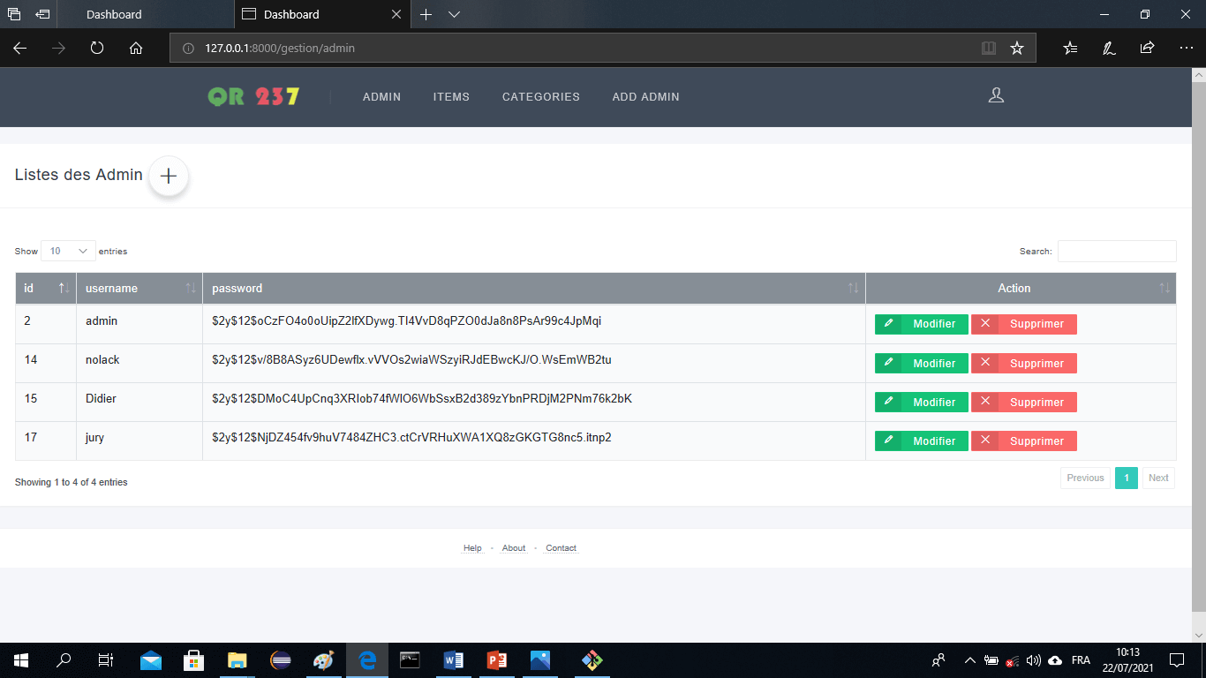The image size is (1206, 678).
Task: Click the browser home icon
Action: (x=136, y=49)
